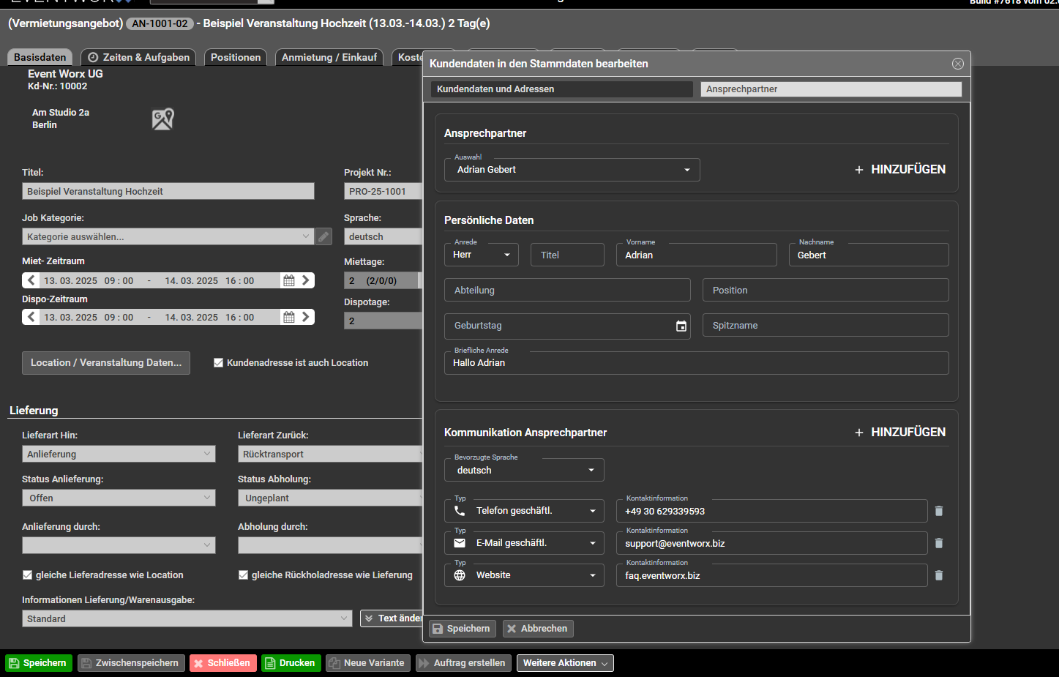Click Auftrag erstellen button

pos(463,663)
